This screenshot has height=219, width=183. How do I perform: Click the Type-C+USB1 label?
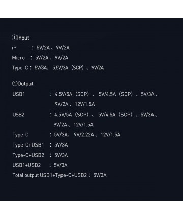click(28, 145)
